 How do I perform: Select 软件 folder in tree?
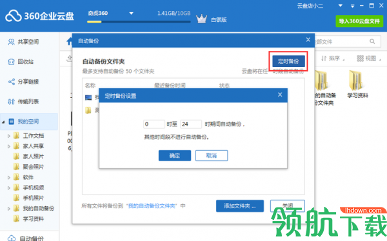click(24, 177)
